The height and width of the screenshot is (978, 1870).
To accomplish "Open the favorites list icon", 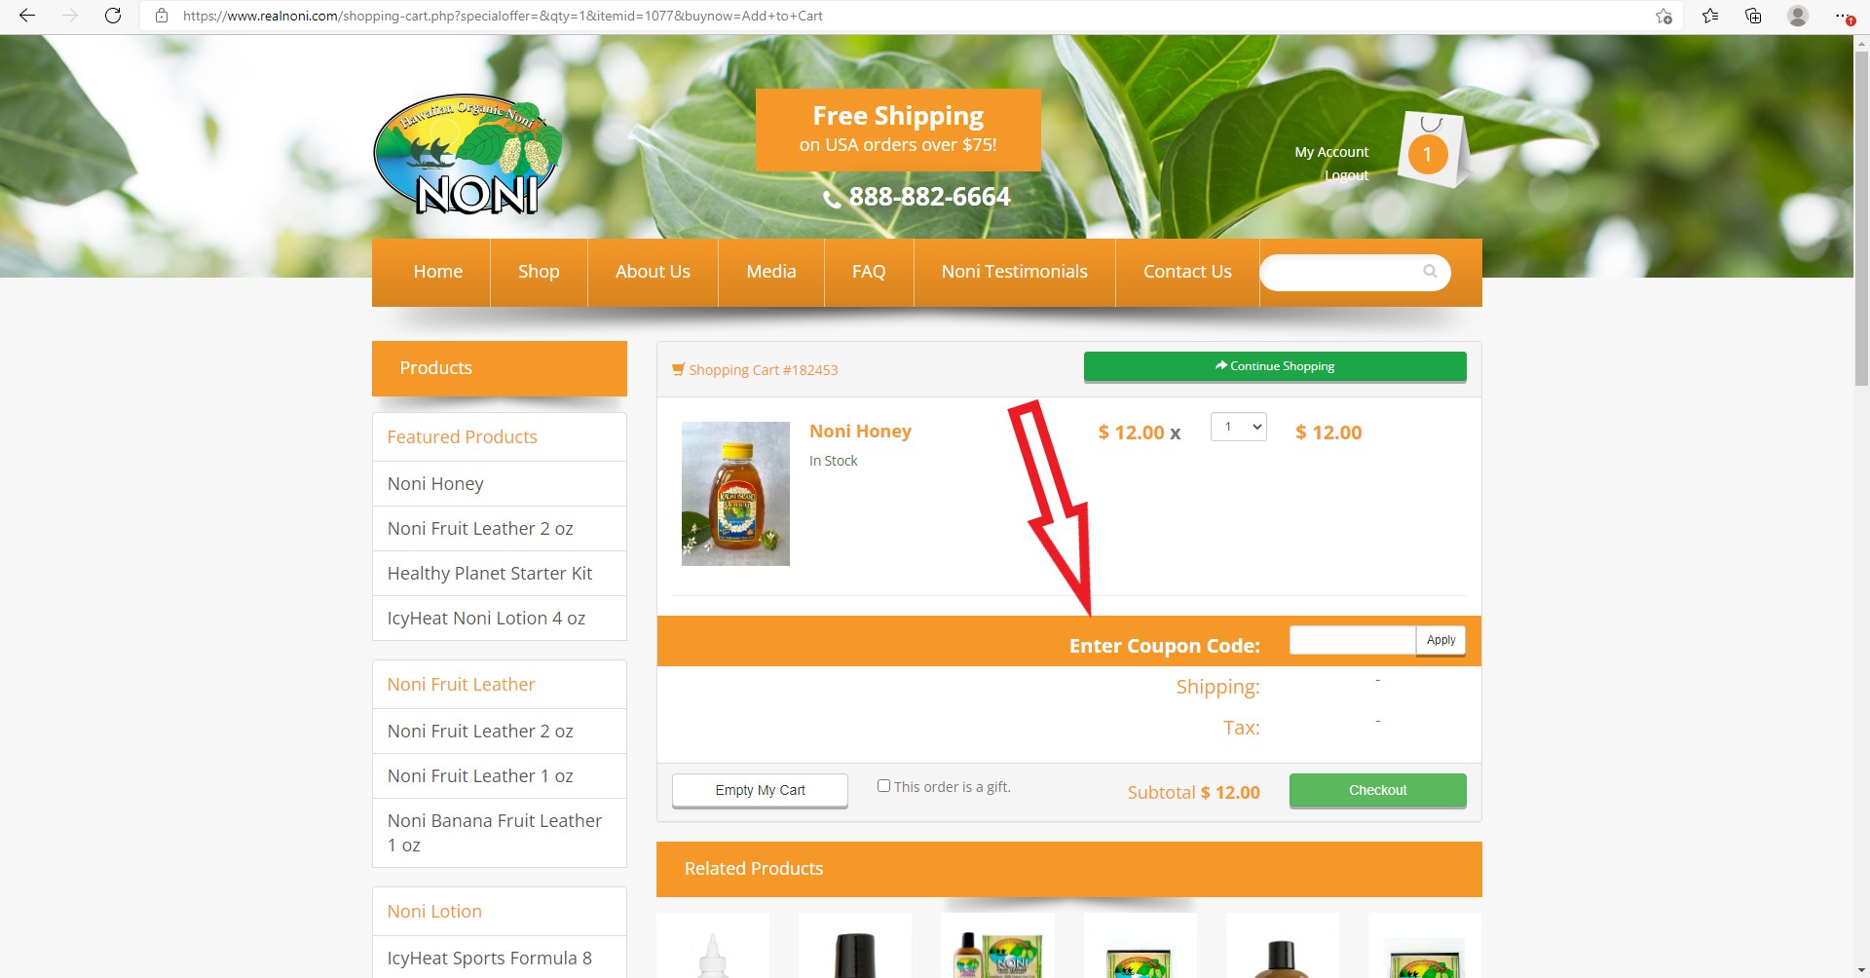I will [1710, 16].
